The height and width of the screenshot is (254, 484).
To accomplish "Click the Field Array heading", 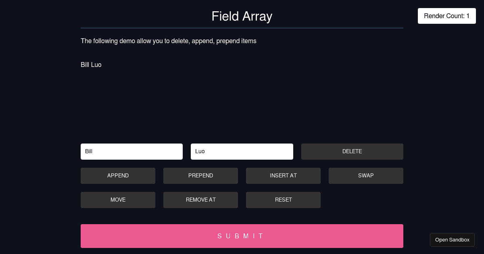I will click(242, 16).
